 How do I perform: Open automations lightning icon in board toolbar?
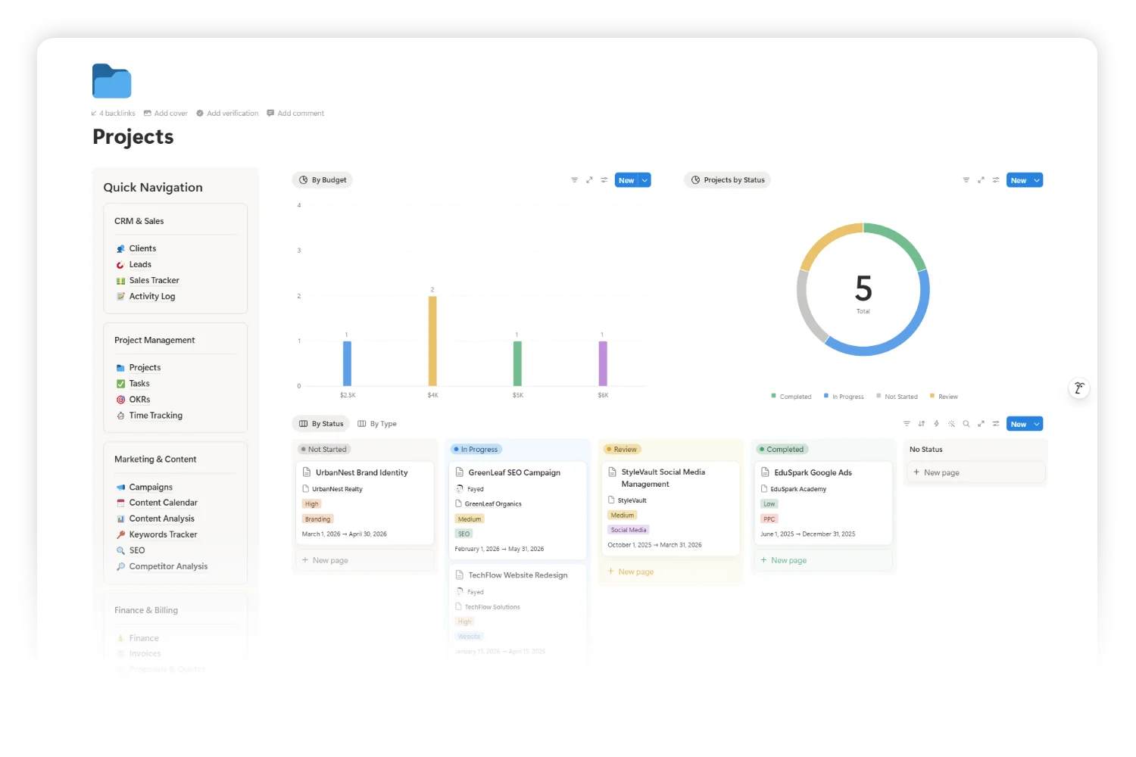(937, 424)
